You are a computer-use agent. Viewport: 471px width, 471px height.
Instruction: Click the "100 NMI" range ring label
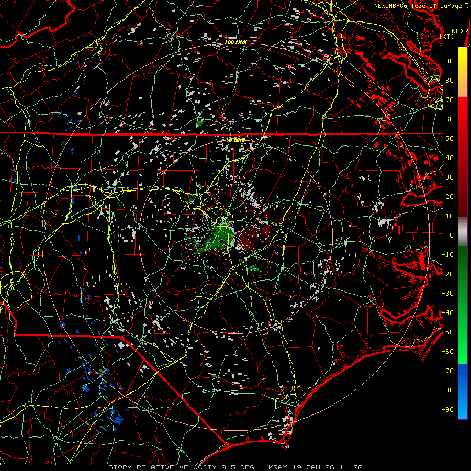point(236,42)
